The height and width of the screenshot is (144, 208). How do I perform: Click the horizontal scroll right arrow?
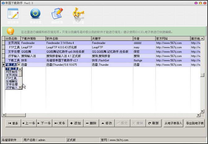[198, 115]
